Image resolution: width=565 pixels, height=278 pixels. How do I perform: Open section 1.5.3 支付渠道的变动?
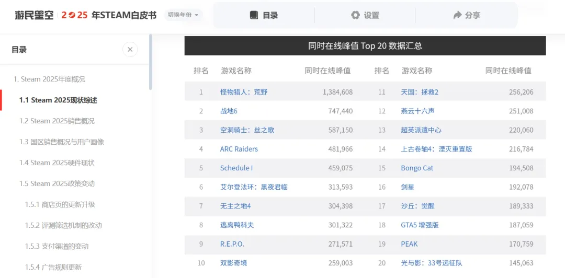click(x=56, y=246)
